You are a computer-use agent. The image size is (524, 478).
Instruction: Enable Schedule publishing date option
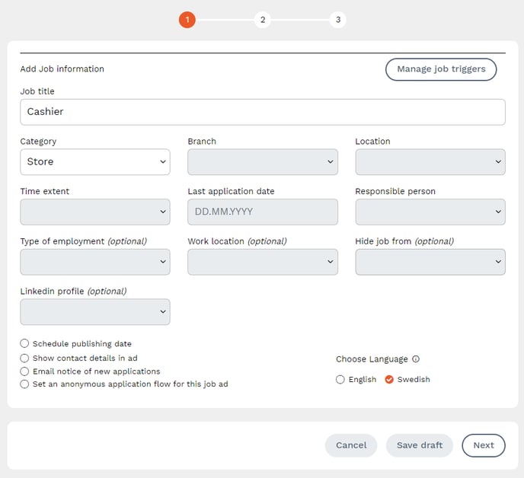pos(25,344)
